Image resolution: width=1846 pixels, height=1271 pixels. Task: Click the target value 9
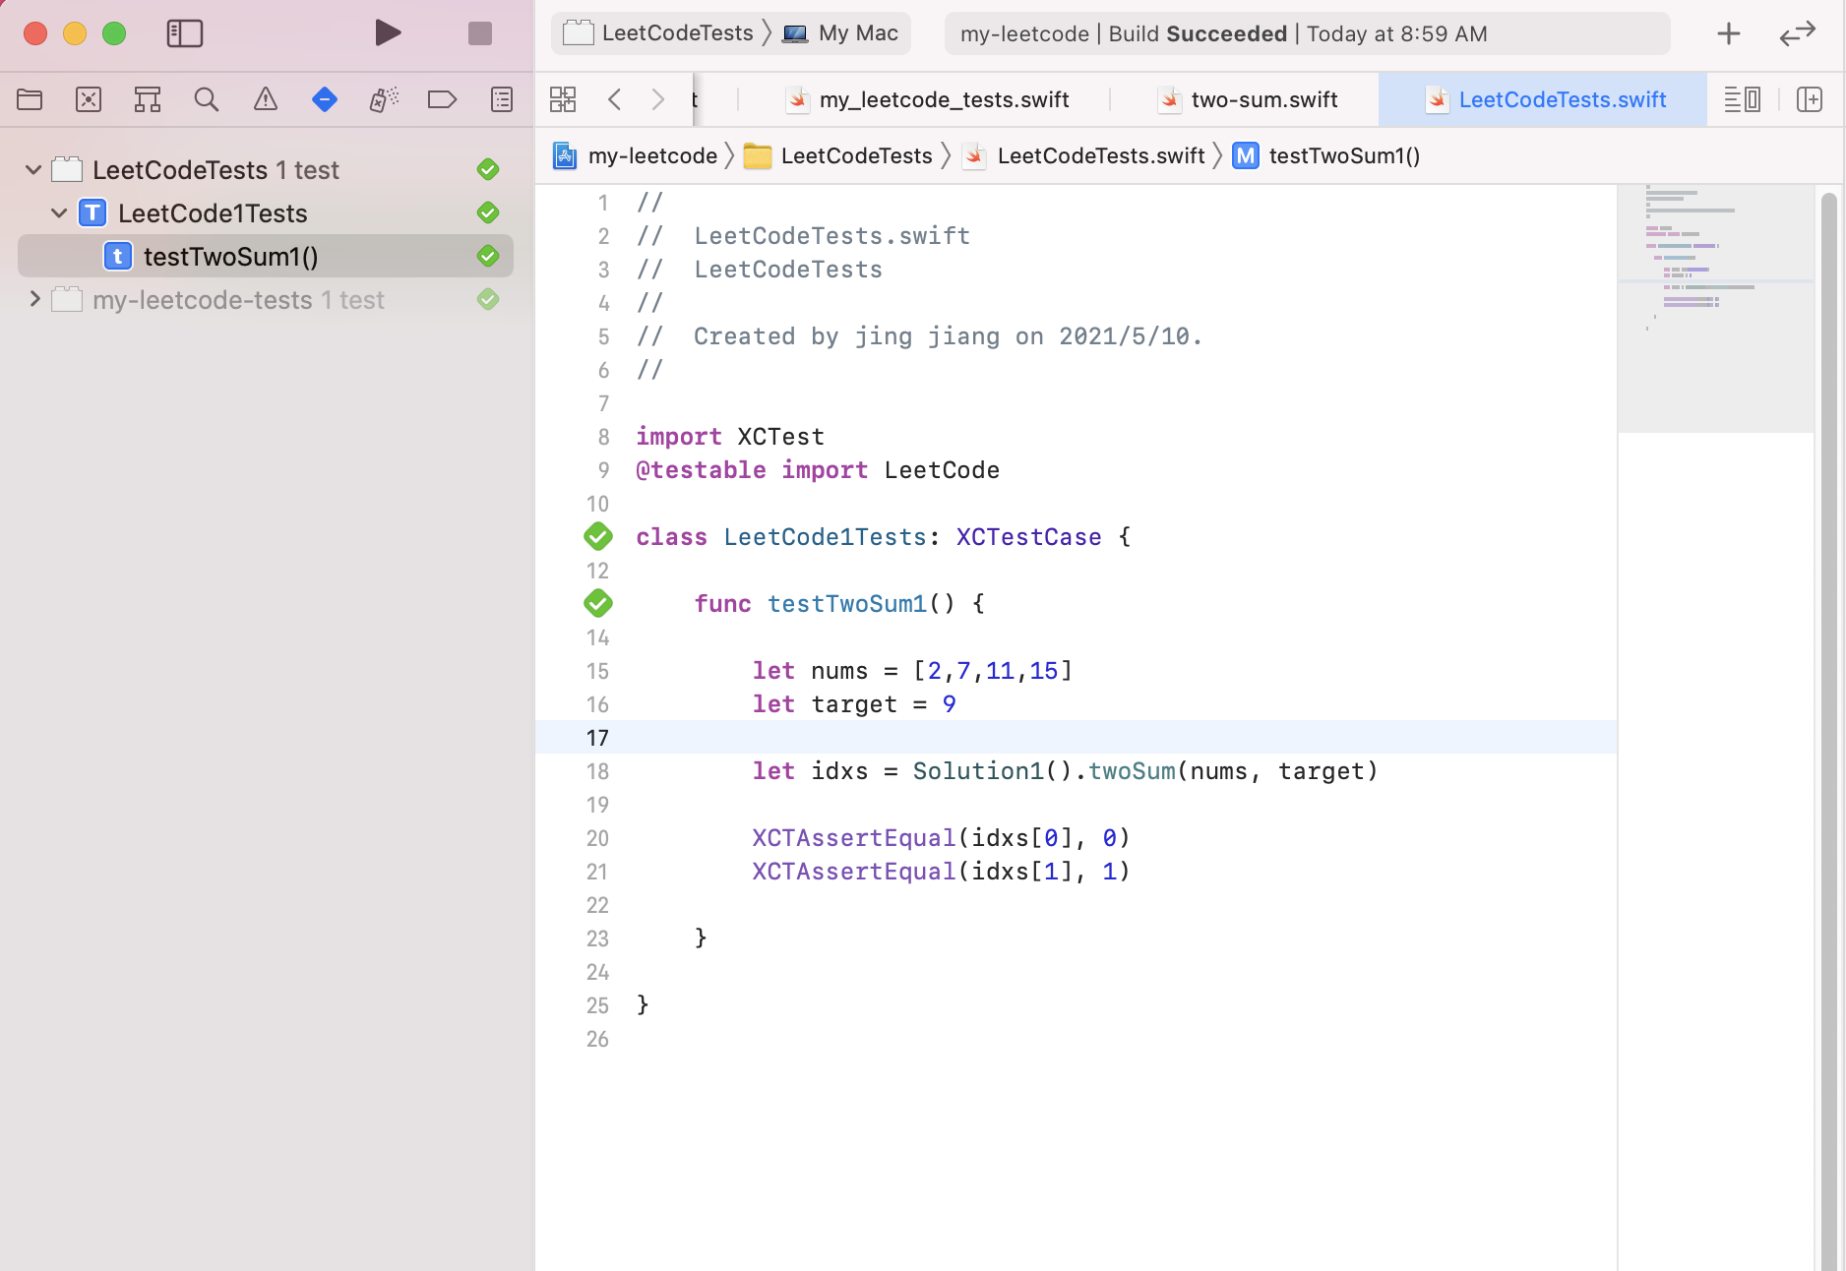click(950, 704)
